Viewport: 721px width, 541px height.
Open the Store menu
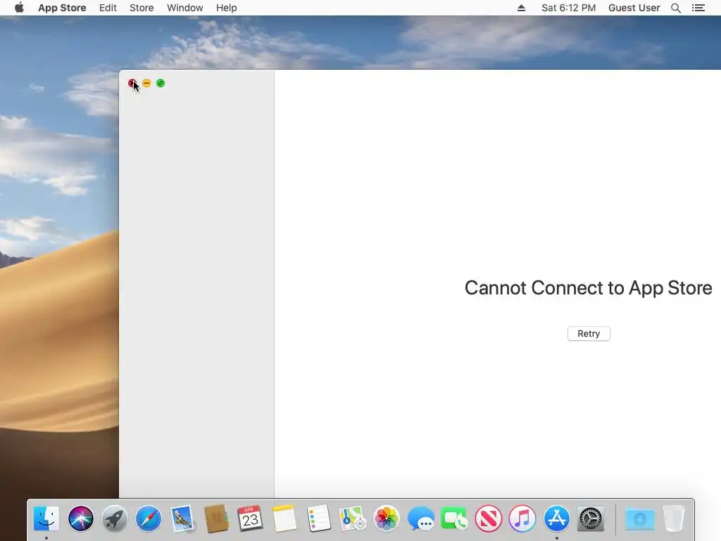[x=142, y=8]
